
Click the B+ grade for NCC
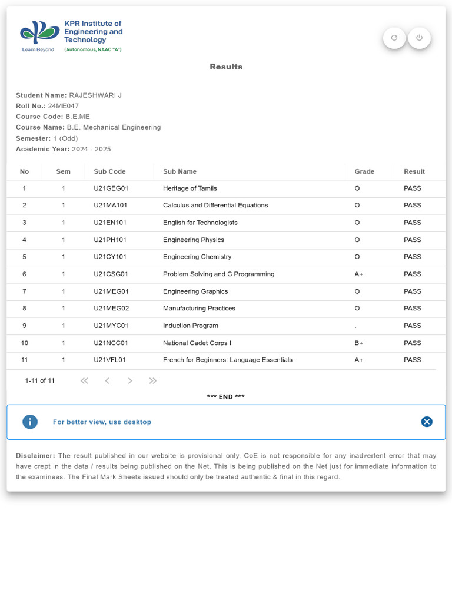coord(358,343)
